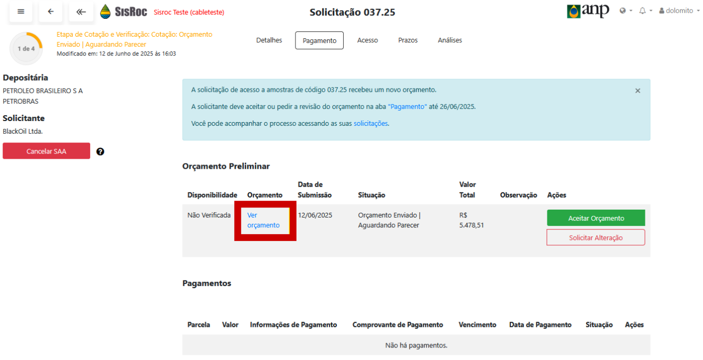The image size is (703, 360).
Task: Click the ANP logo
Action: 588,11
